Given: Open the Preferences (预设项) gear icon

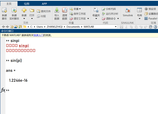Looking at the screenshot, I should [146, 9].
